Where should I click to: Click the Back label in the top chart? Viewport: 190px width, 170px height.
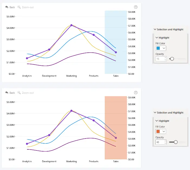pos(12,7)
